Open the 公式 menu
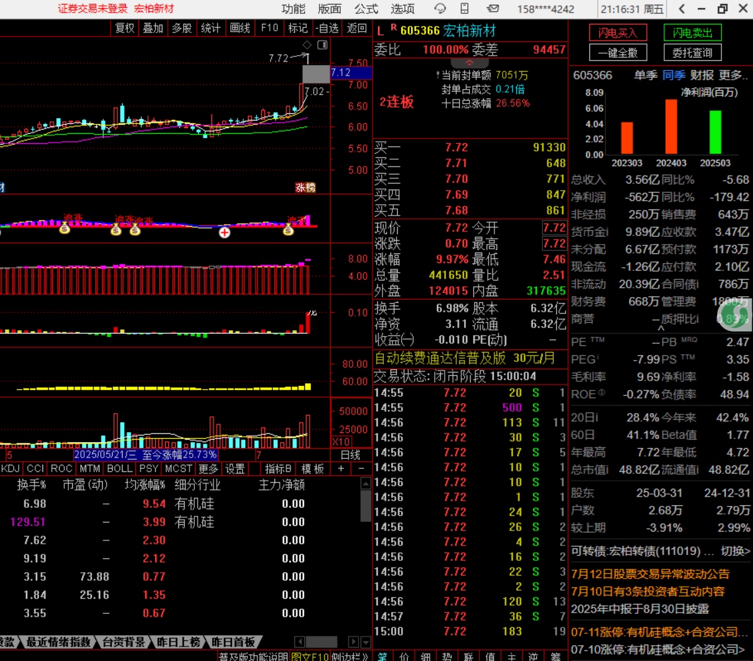 [367, 9]
